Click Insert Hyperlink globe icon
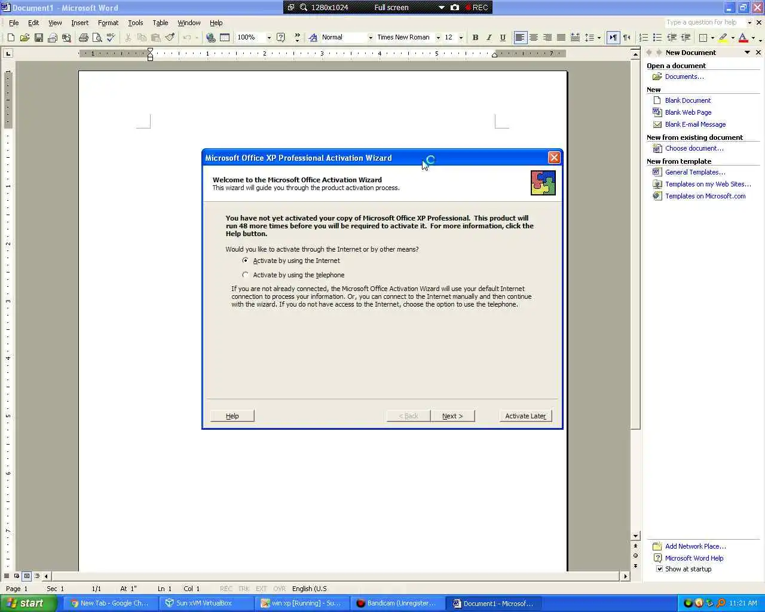The image size is (765, 612). 210,37
